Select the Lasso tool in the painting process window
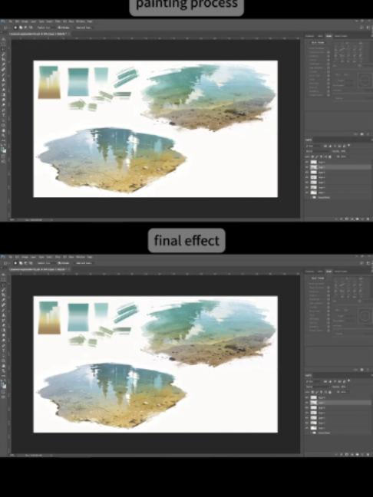Image resolution: width=373 pixels, height=497 pixels. click(x=4, y=49)
